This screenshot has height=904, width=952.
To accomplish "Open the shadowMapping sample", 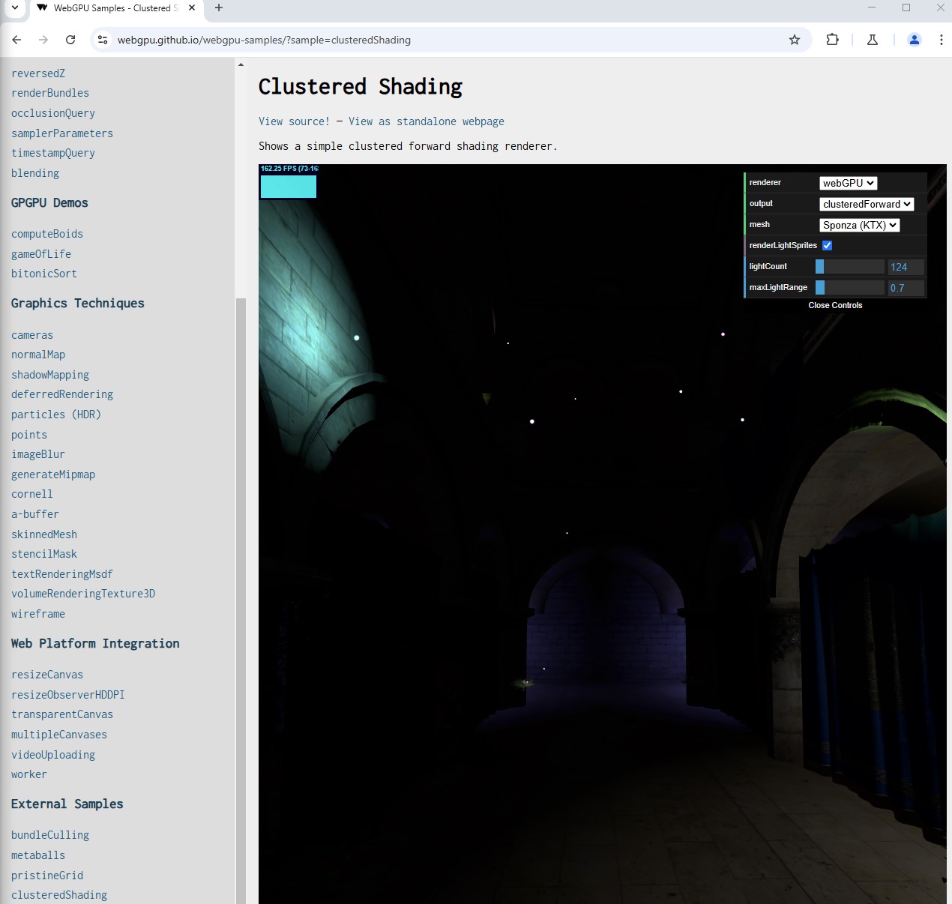I will tap(50, 375).
